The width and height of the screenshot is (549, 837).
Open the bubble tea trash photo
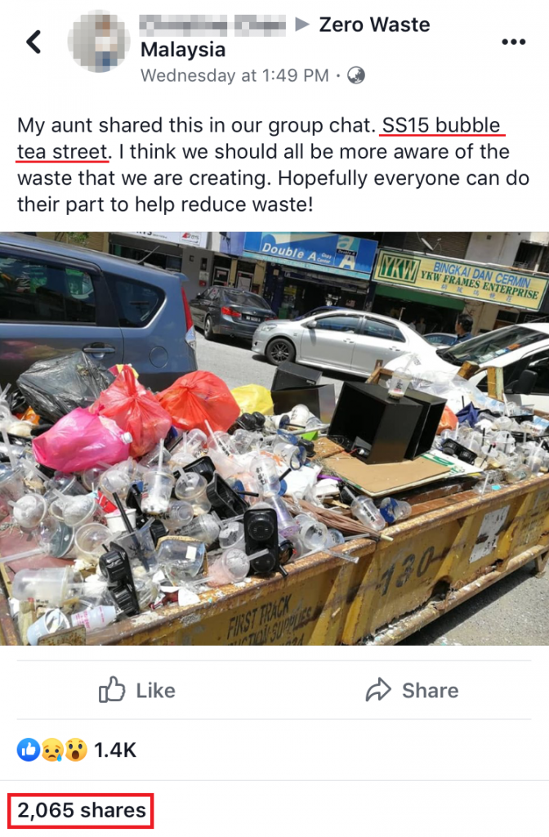[274, 438]
